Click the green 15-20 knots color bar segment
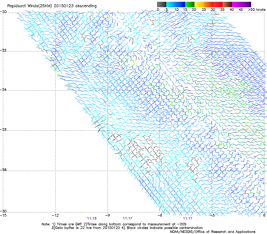This screenshot has height=234, width=267. pyautogui.click(x=190, y=4)
